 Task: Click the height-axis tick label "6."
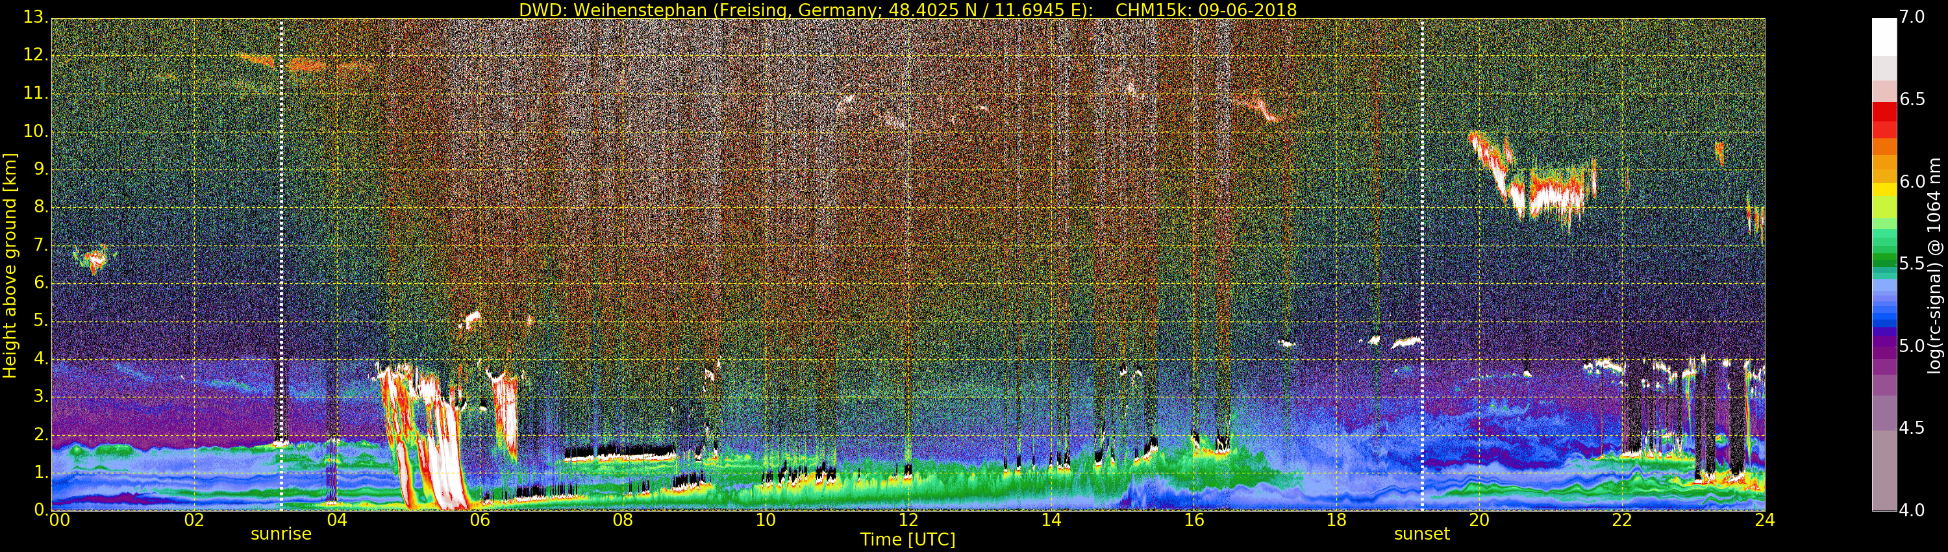40,282
